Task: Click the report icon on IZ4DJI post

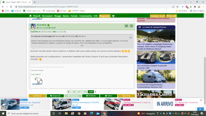Action: point(131,26)
